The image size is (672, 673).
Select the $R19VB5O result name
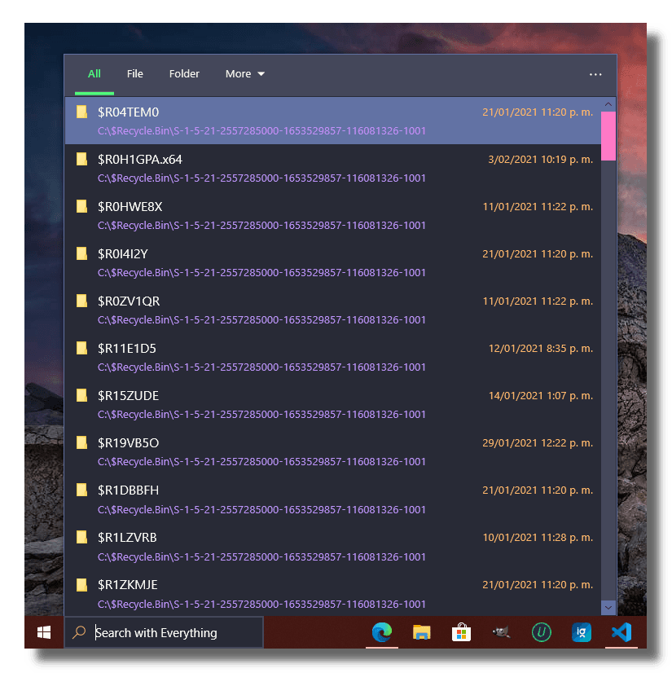pyautogui.click(x=129, y=442)
